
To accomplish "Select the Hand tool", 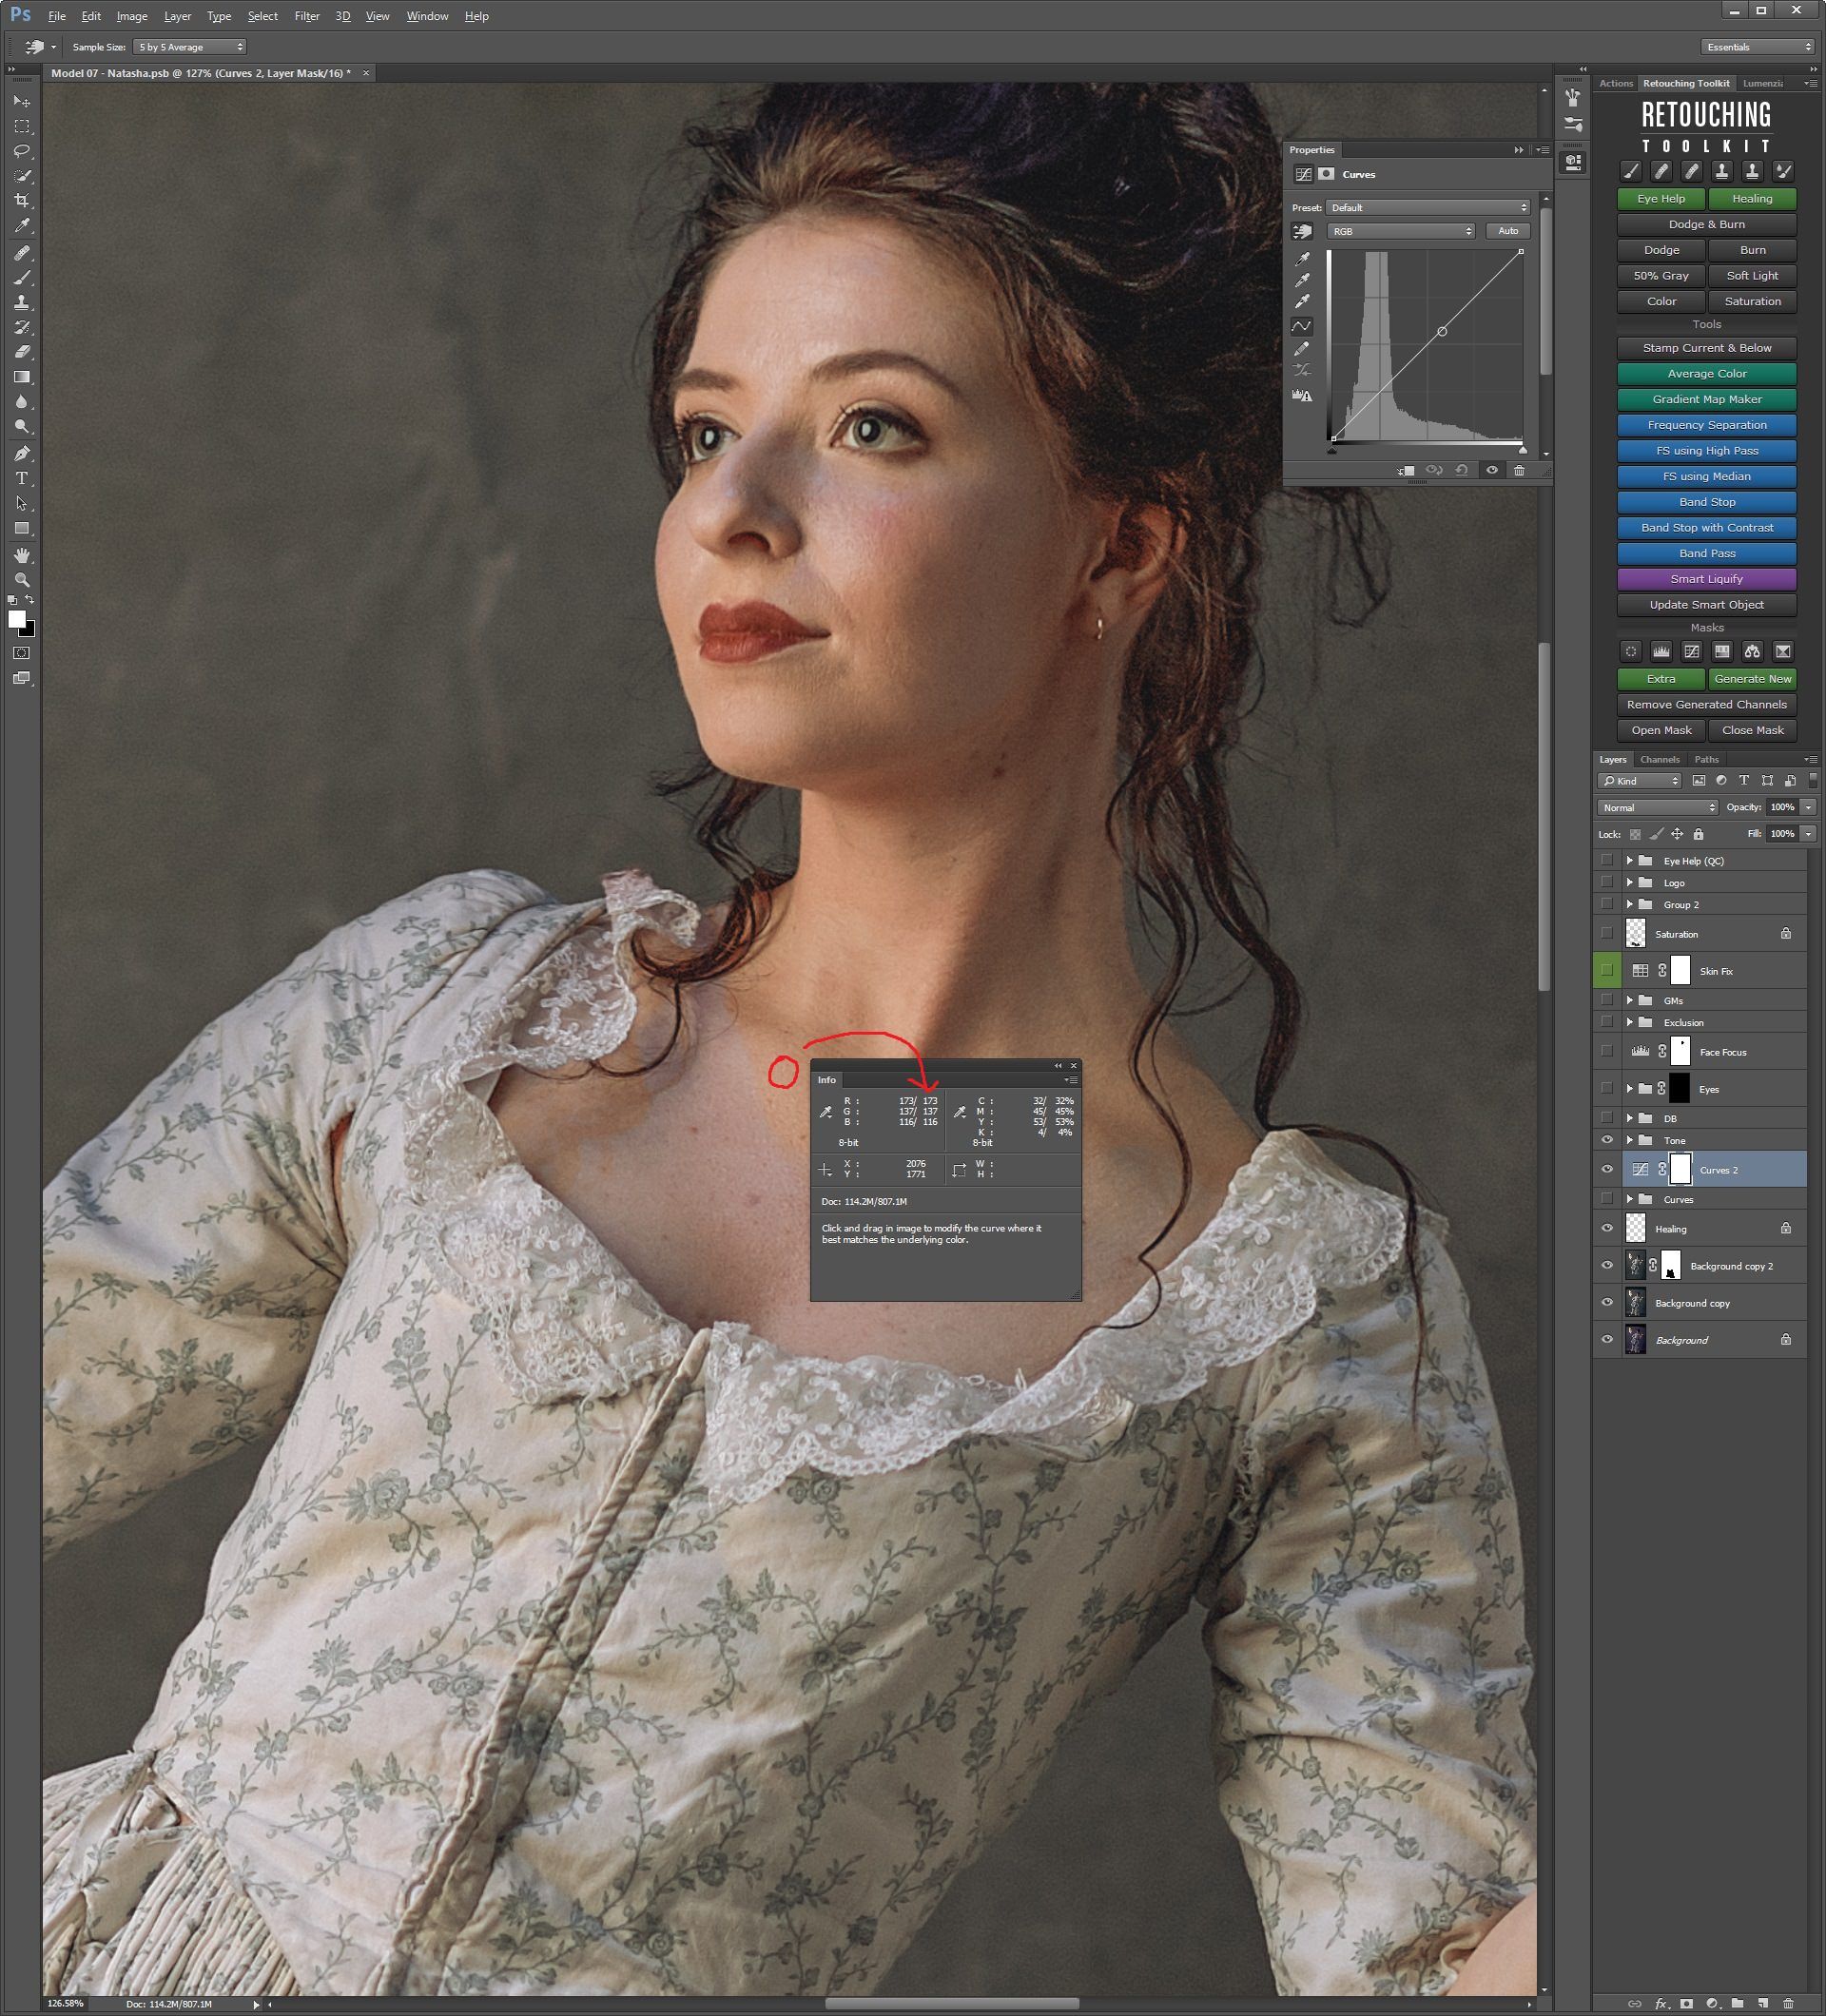I will [x=22, y=556].
